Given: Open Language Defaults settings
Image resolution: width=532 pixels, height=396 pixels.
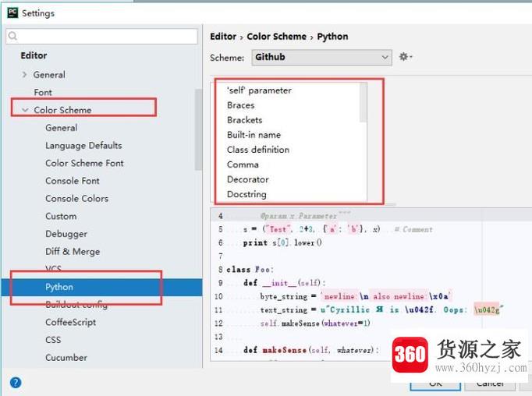Looking at the screenshot, I should [x=83, y=146].
